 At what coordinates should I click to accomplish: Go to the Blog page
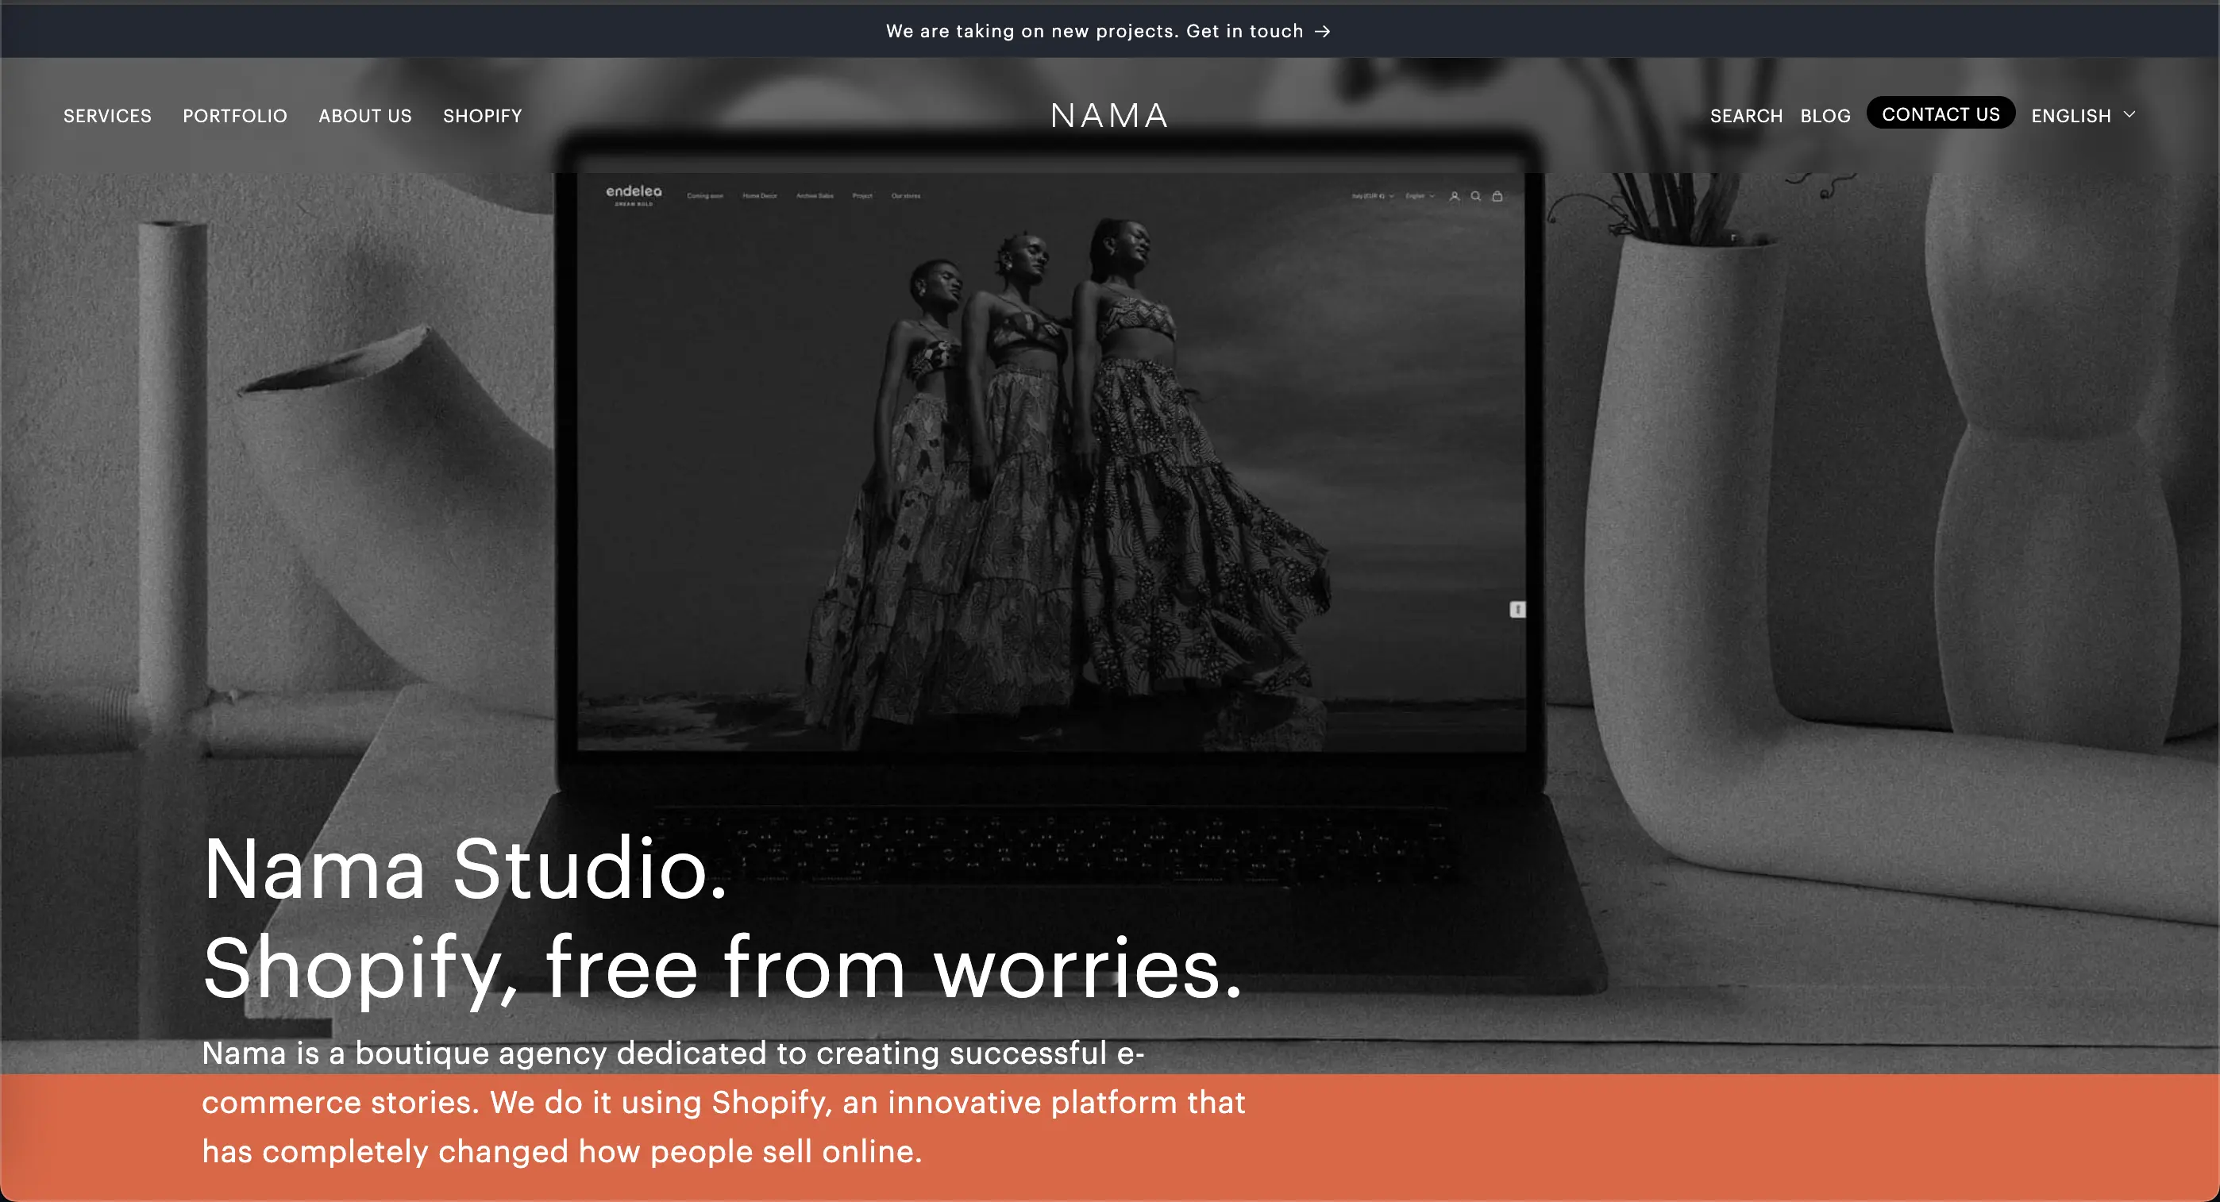1825,115
